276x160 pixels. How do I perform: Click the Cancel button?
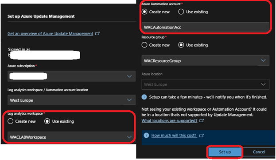259,152
